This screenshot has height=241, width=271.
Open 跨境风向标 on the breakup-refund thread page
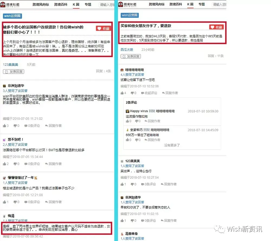[157, 4]
